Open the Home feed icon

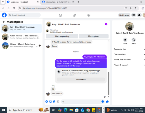[60, 15]
